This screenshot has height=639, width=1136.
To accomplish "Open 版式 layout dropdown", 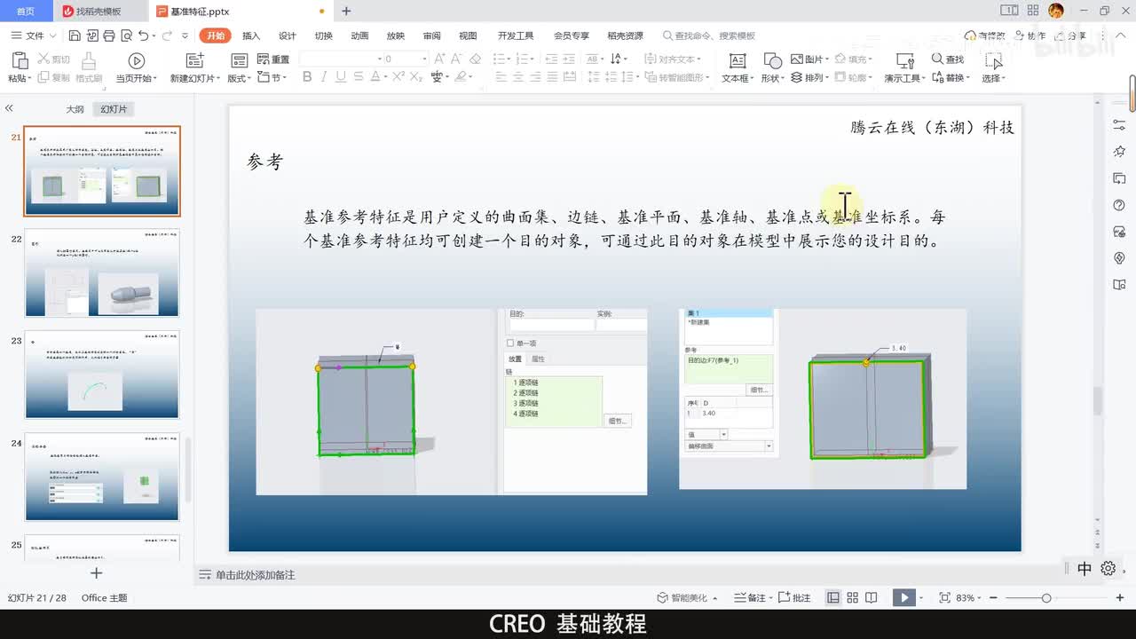I will (240, 78).
